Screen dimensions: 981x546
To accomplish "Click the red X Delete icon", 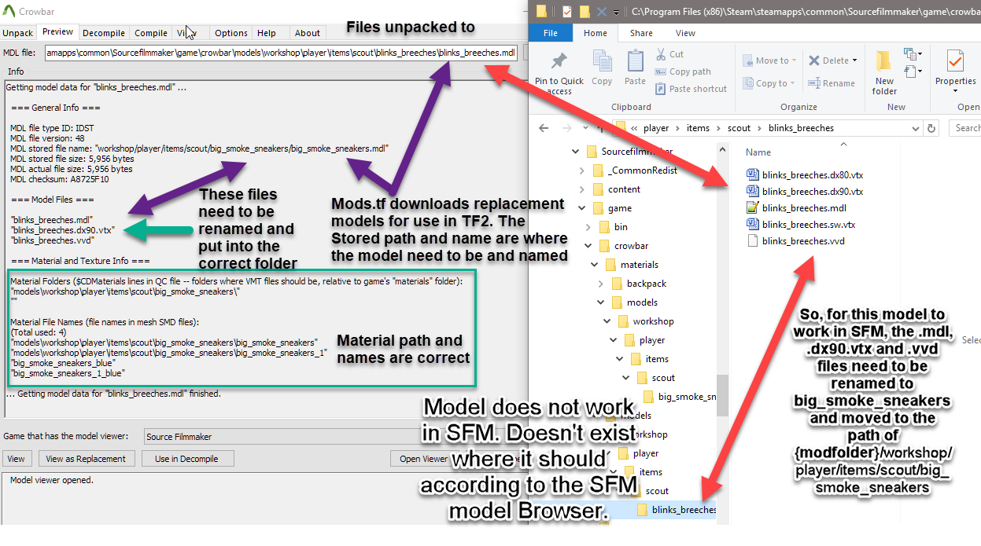I will [x=814, y=60].
